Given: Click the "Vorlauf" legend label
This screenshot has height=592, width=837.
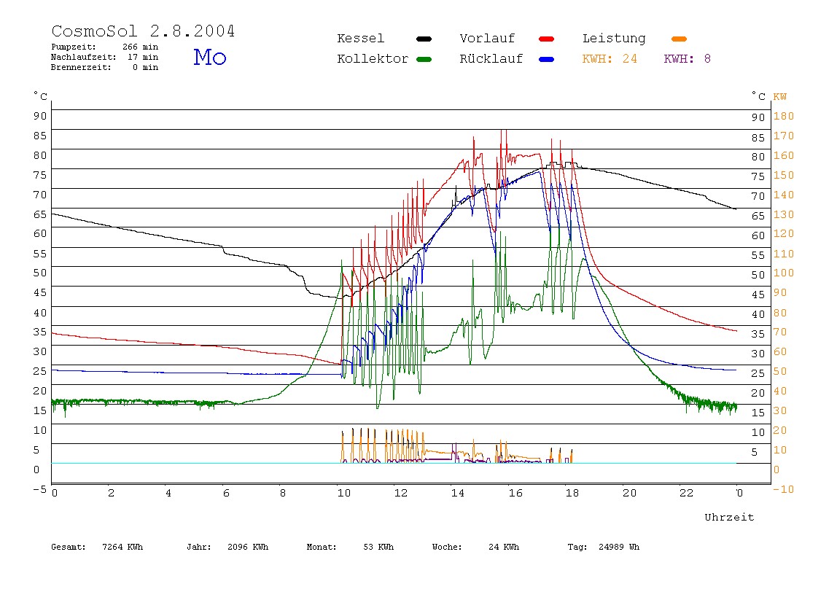Looking at the screenshot, I should [x=487, y=39].
